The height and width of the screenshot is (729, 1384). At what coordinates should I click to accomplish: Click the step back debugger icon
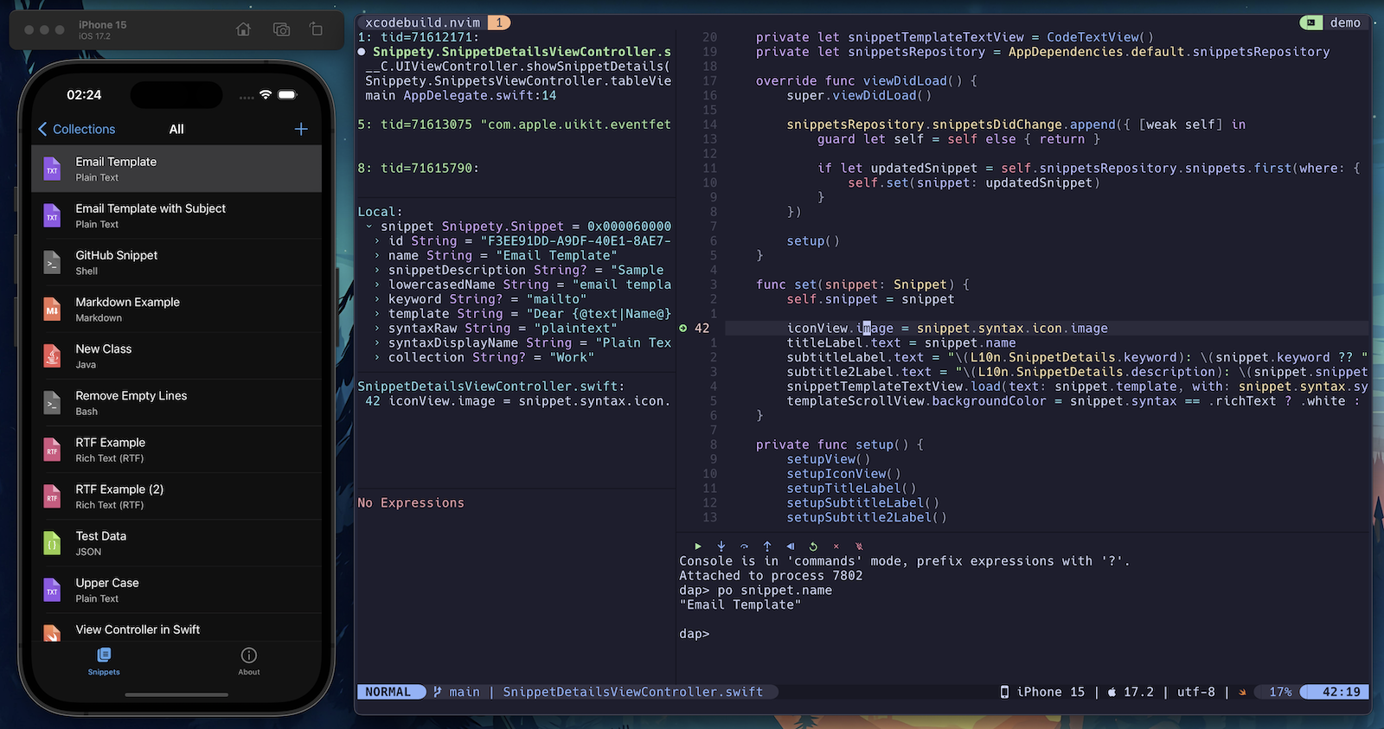click(x=790, y=547)
